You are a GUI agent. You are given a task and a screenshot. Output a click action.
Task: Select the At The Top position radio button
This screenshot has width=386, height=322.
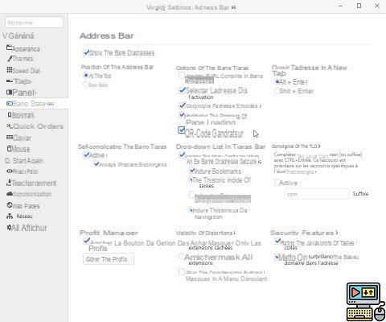pyautogui.click(x=86, y=76)
